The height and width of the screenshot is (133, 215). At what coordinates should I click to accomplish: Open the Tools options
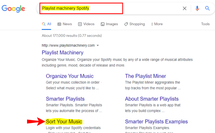[x=205, y=24]
